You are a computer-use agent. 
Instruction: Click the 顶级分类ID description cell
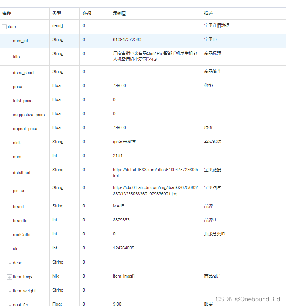[214, 234]
